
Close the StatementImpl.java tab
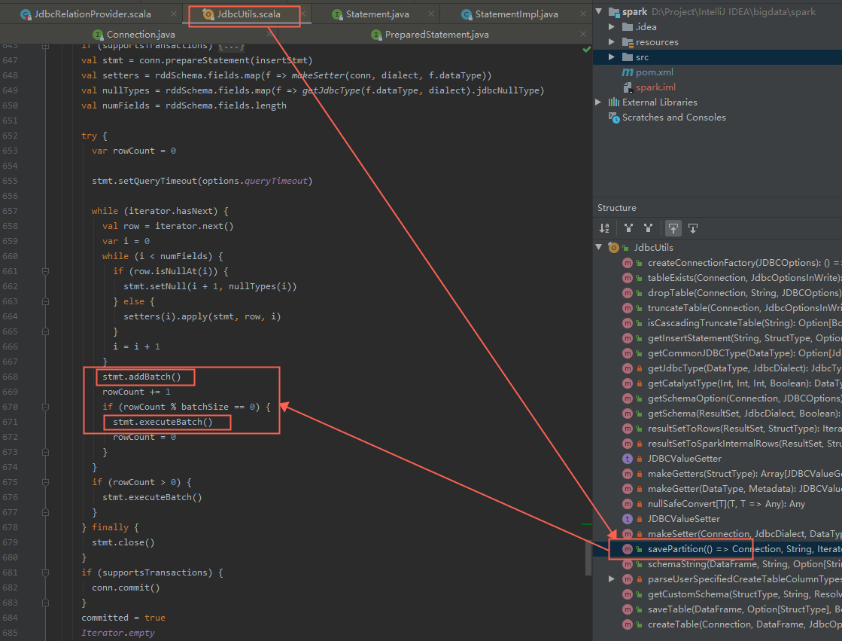tap(583, 14)
